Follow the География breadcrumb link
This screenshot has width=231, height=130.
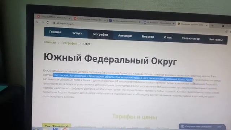[69, 43]
